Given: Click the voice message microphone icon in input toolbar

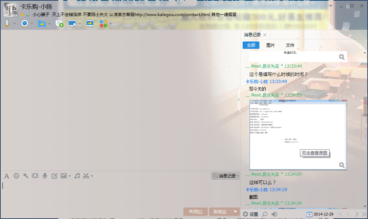Looking at the screenshot, I should [x=45, y=176].
